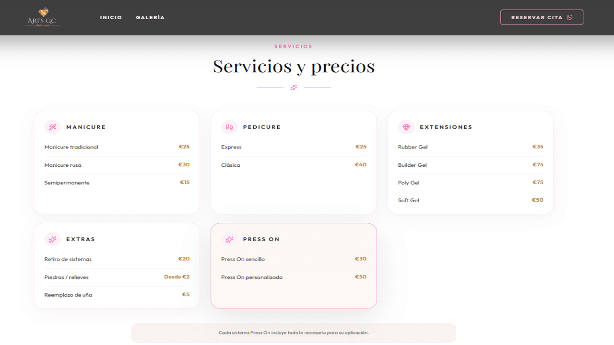Click the Extensiones diamond icon

[406, 127]
